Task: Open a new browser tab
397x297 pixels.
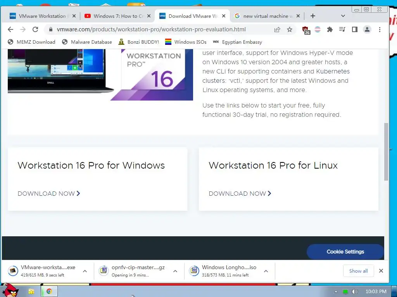Action: (x=313, y=16)
